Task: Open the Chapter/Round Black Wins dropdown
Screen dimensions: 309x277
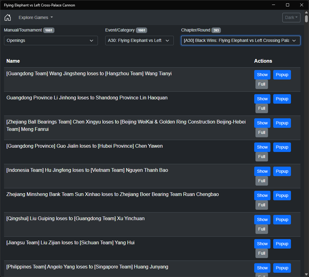Action: [x=240, y=41]
